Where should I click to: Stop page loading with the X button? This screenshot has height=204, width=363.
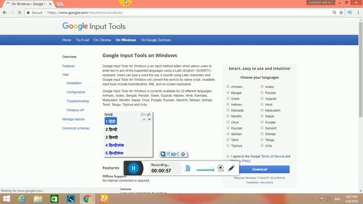pos(20,12)
